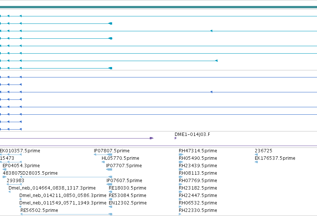Click the 293983 feature label
This screenshot has height=216, width=317.
pos(16,181)
